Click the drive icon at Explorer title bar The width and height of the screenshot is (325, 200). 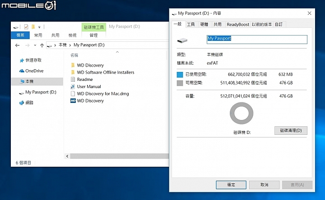coord(16,27)
